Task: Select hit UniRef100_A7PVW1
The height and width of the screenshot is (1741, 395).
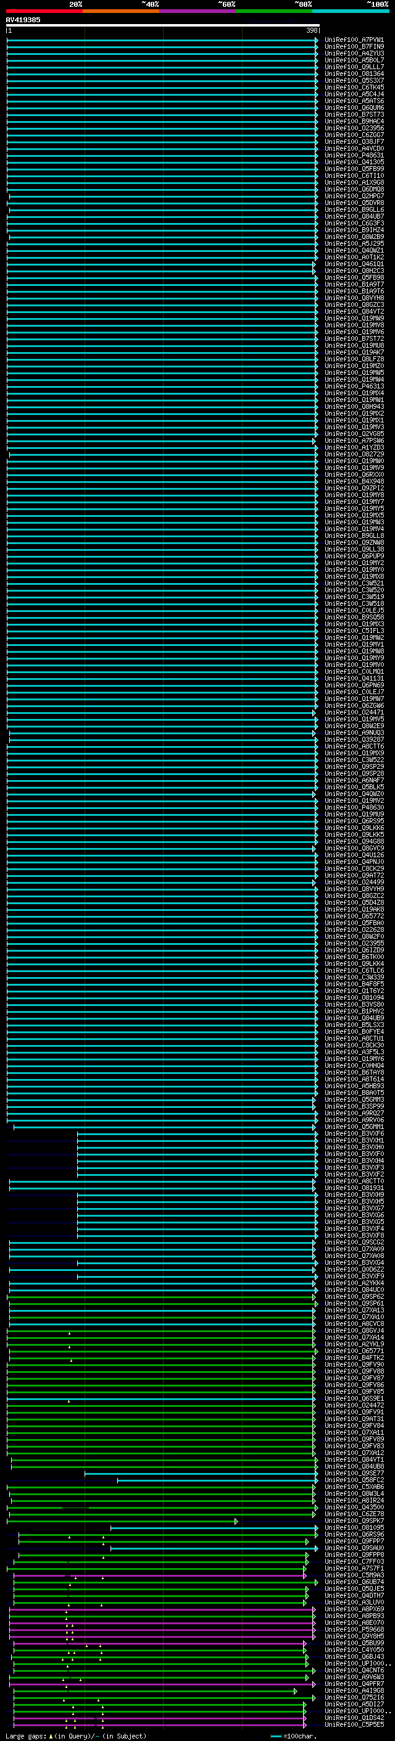Action: pyautogui.click(x=354, y=40)
